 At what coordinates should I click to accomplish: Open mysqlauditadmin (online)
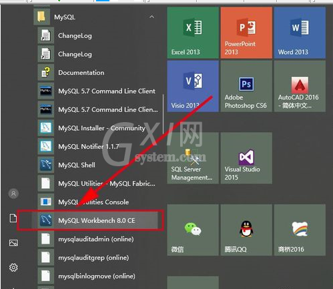click(96, 239)
